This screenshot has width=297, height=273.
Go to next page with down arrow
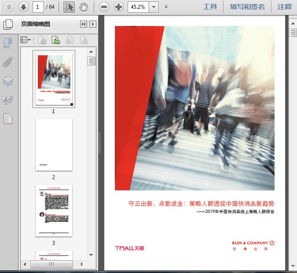23,7
